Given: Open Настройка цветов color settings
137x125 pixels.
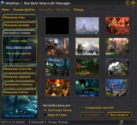Looking at the screenshot, I should [19, 54].
